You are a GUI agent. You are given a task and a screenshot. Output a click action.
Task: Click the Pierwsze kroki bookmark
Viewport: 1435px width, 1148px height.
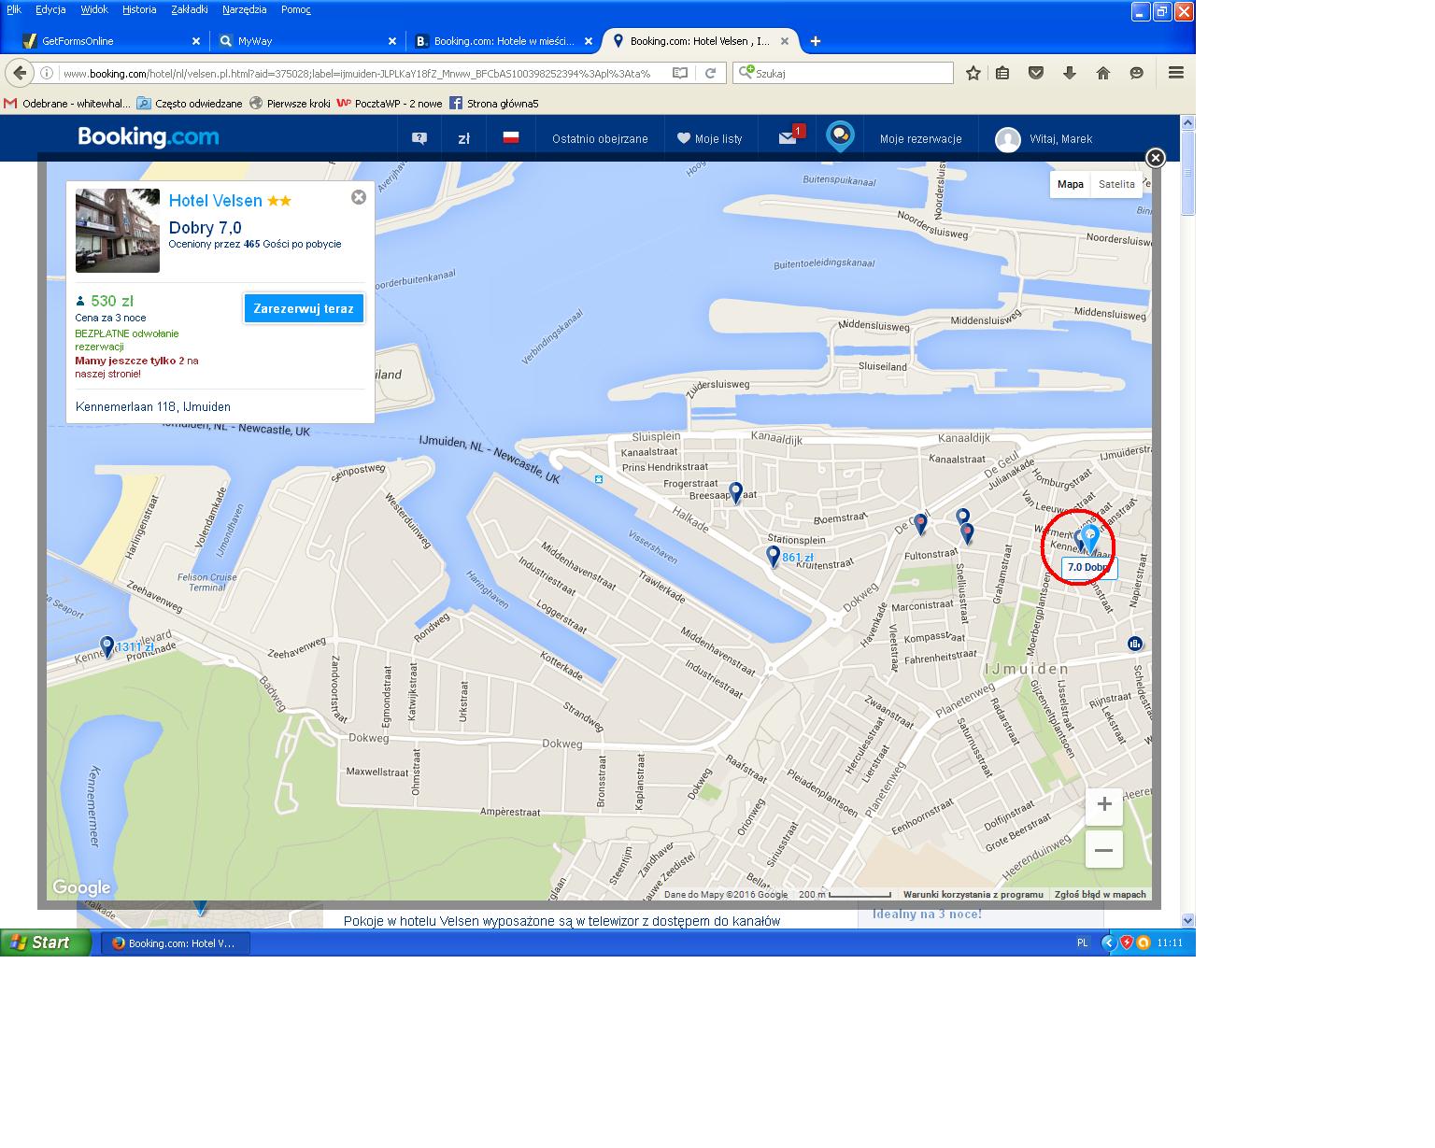[291, 104]
